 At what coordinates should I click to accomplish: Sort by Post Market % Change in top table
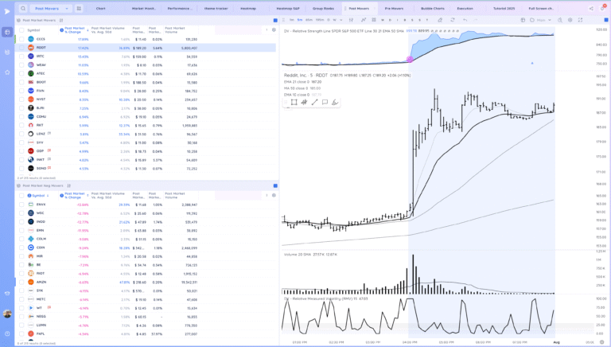pyautogui.click(x=75, y=30)
